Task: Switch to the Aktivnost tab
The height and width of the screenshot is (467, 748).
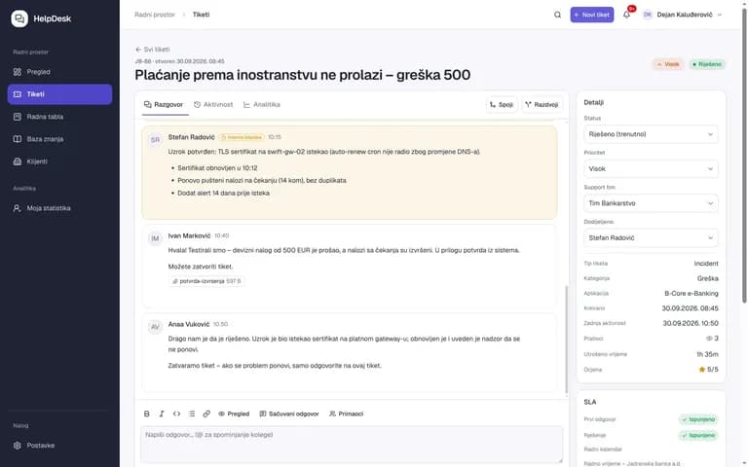Action: (213, 104)
